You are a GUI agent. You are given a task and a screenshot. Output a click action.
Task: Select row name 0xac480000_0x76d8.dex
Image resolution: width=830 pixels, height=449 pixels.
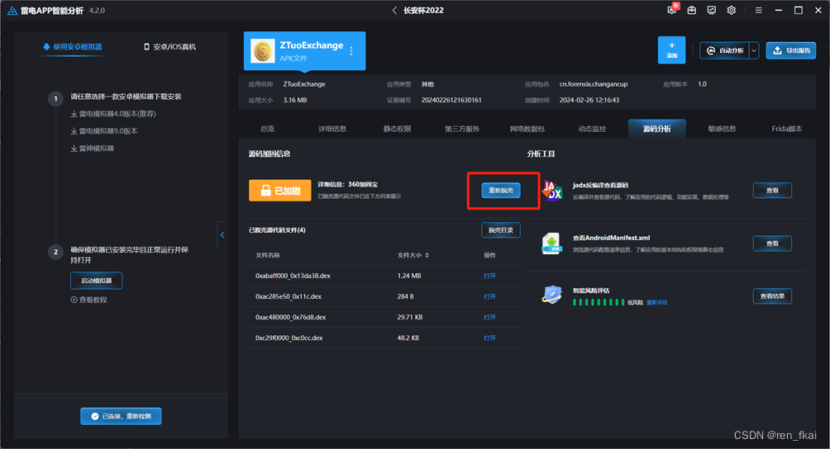pos(291,317)
